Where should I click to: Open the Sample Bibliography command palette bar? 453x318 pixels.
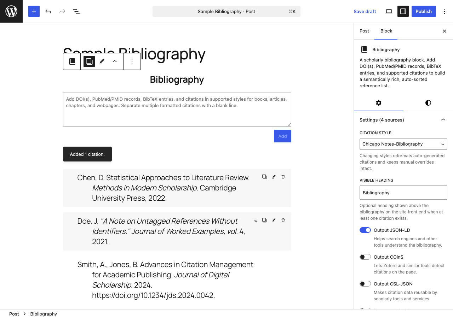[226, 11]
